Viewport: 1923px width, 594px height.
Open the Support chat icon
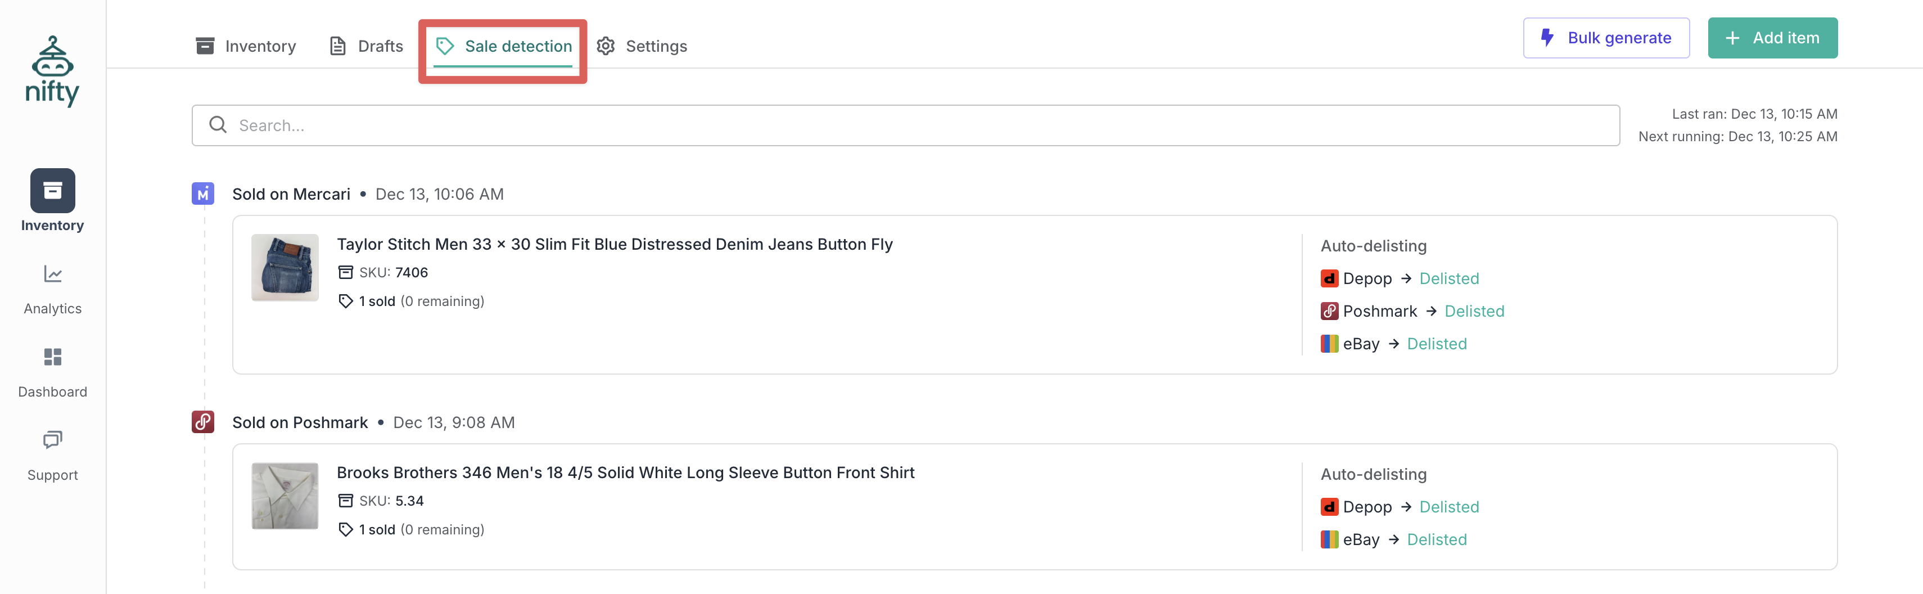click(52, 439)
